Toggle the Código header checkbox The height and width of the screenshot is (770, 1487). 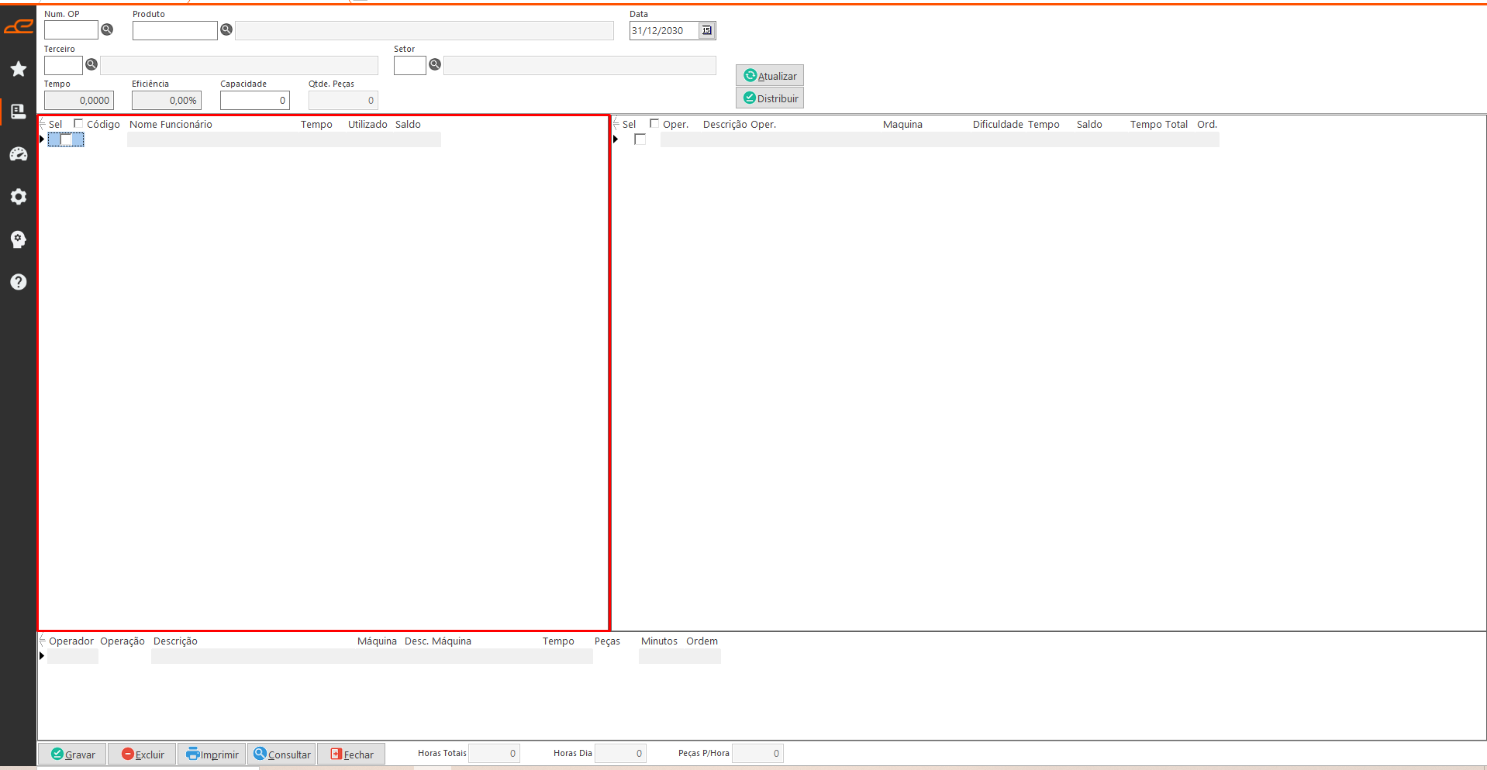(x=78, y=123)
